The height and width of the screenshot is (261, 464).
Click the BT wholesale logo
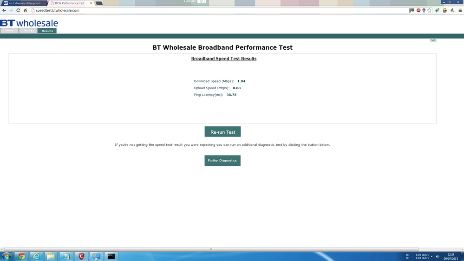point(29,23)
